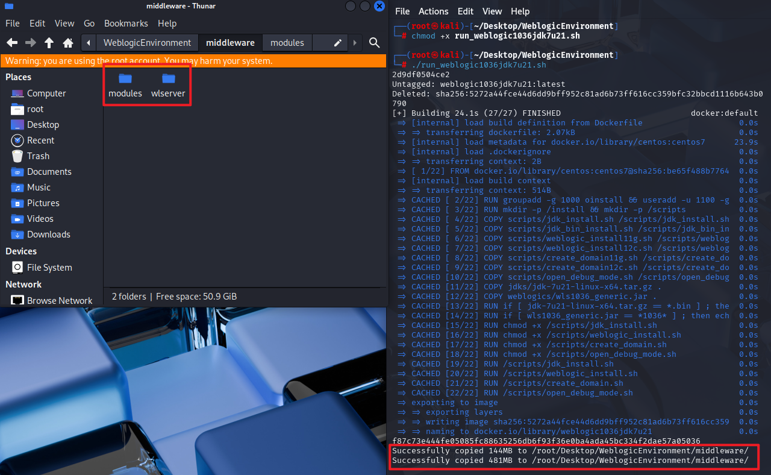Image resolution: width=771 pixels, height=475 pixels.
Task: Open terminal View menu
Action: point(492,11)
